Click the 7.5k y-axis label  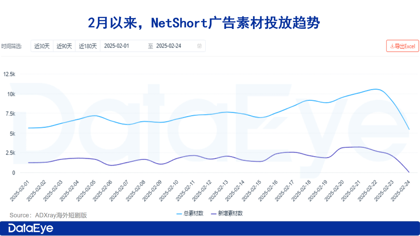point(10,114)
